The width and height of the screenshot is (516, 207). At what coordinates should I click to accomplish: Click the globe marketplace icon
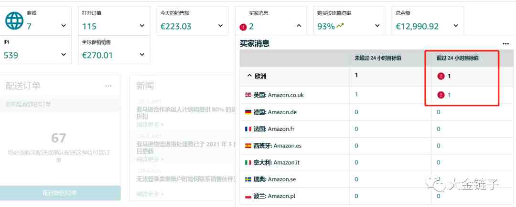[14, 20]
